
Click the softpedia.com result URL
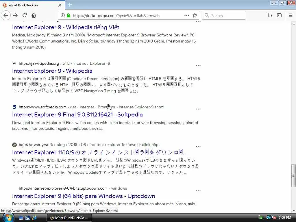91,107
